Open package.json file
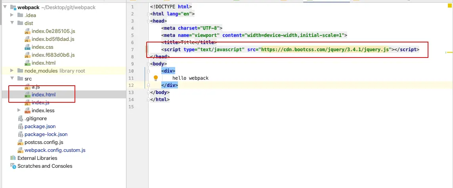Image resolution: width=453 pixels, height=188 pixels. 40,127
